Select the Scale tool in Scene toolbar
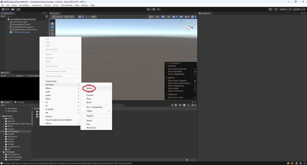 click(52, 34)
